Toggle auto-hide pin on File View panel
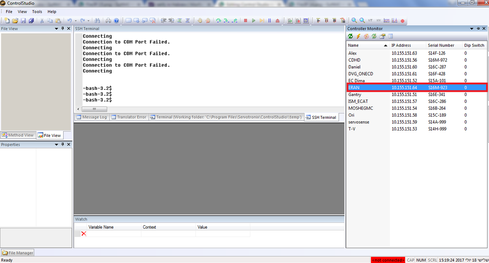This screenshot has height=263, width=489. [x=63, y=29]
